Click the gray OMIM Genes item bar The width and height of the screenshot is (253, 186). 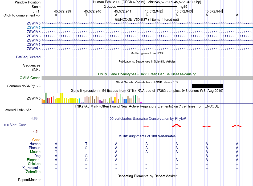pyautogui.click(x=147, y=78)
